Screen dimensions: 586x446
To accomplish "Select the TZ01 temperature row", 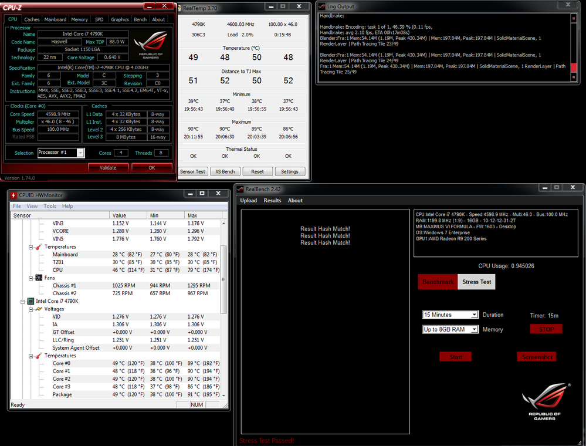I will [x=115, y=262].
